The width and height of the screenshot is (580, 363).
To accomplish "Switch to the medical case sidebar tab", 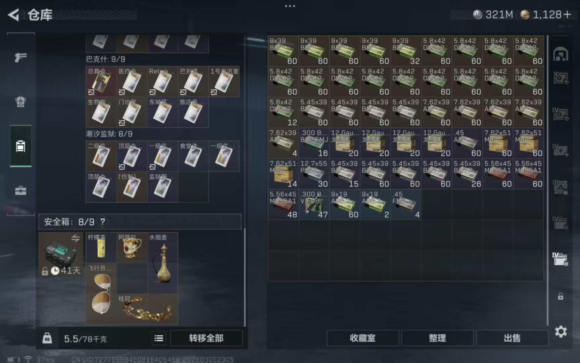I will [20, 191].
